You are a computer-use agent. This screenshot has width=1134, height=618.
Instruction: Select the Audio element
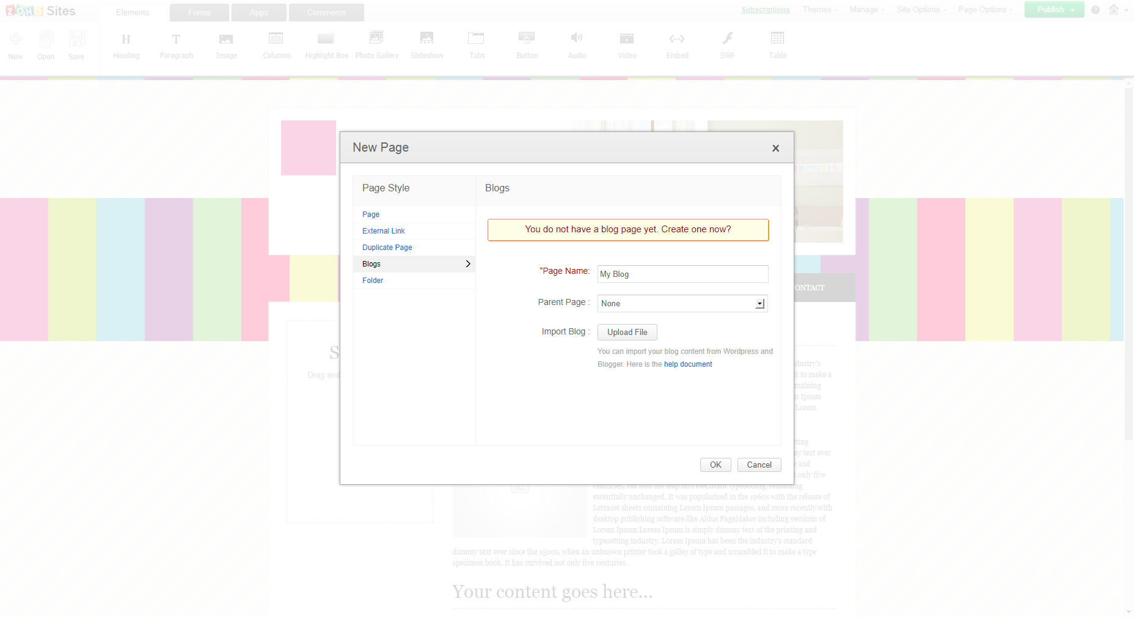point(577,45)
